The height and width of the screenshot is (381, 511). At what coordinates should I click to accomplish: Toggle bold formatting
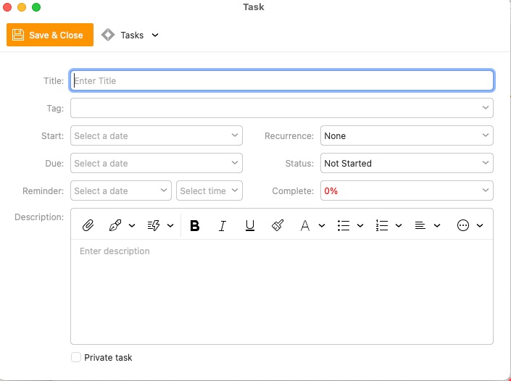click(x=194, y=226)
